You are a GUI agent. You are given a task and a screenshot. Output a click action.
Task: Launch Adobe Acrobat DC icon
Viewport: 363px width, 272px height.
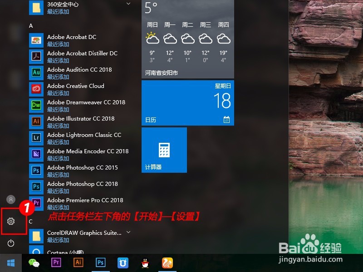tap(36, 40)
